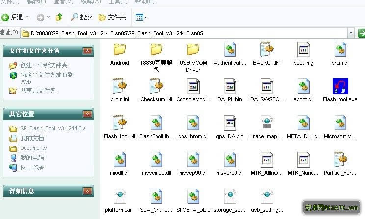The height and width of the screenshot is (219, 365).
Task: Click the 共享此文件夹 link
Action: point(37,91)
